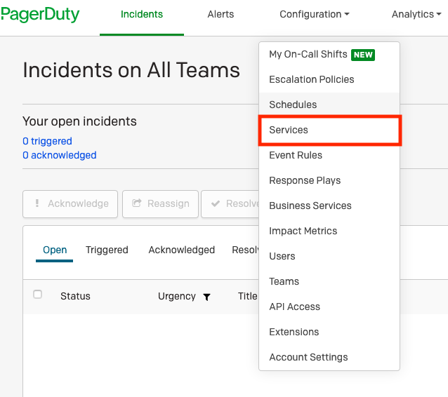
Task: Switch to the Acknowledged tab
Action: (181, 250)
